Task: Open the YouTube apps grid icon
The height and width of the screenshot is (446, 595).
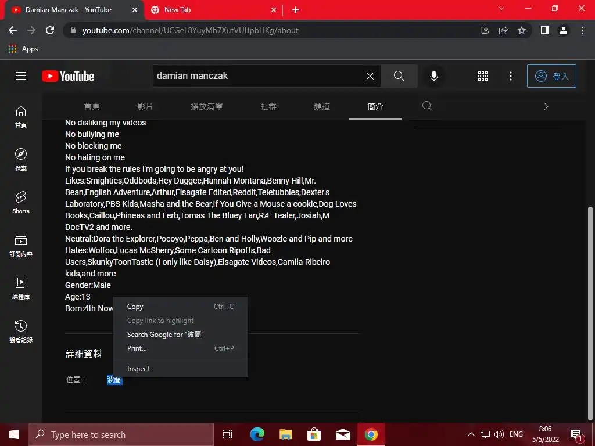Action: 483,76
